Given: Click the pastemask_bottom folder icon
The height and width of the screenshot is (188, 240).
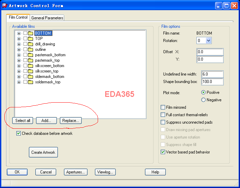Looking at the screenshot, I should point(30,55).
